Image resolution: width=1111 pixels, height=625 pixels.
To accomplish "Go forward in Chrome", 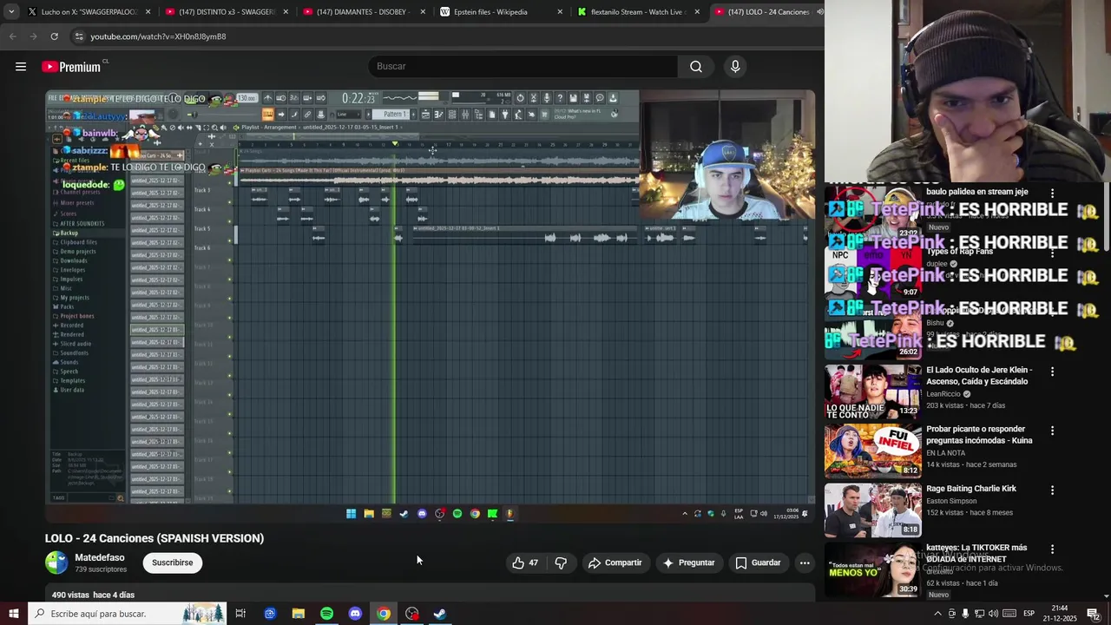I will (x=33, y=36).
